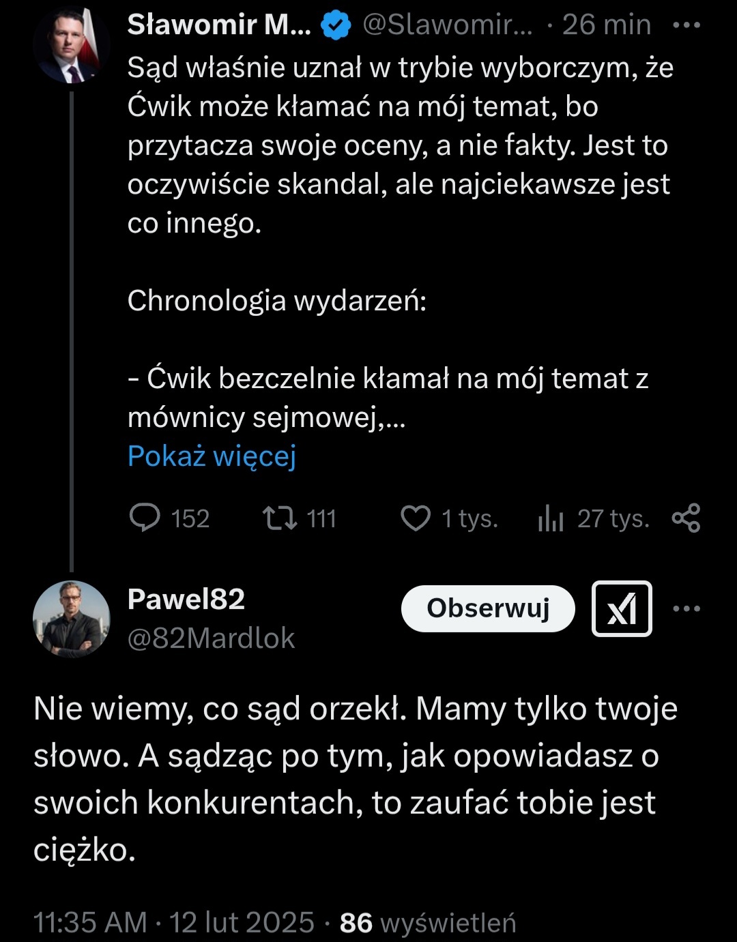The width and height of the screenshot is (737, 942).
Task: Tap the share icon on post
Action: (x=686, y=518)
